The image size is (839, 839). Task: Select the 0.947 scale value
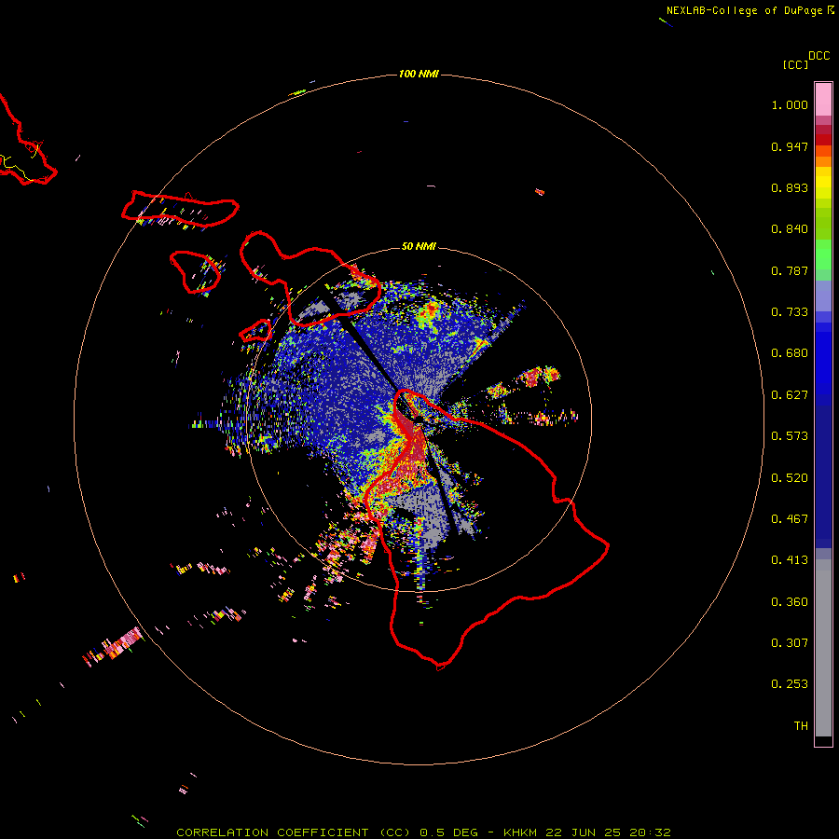click(x=790, y=146)
